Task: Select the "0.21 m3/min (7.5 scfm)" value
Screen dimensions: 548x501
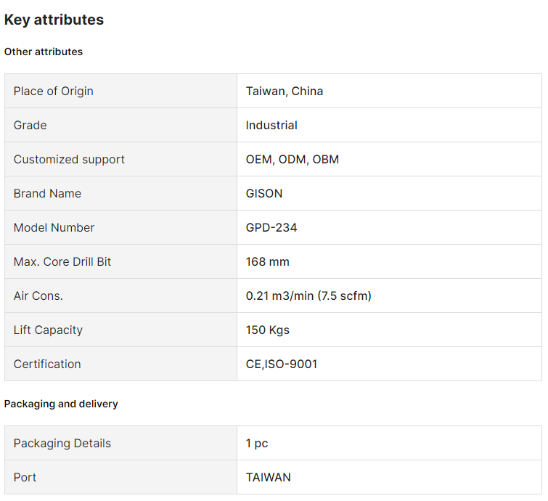Action: tap(308, 296)
